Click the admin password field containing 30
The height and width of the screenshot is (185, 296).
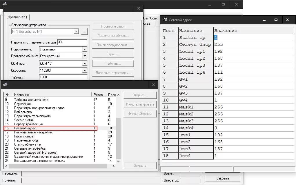click(72, 42)
